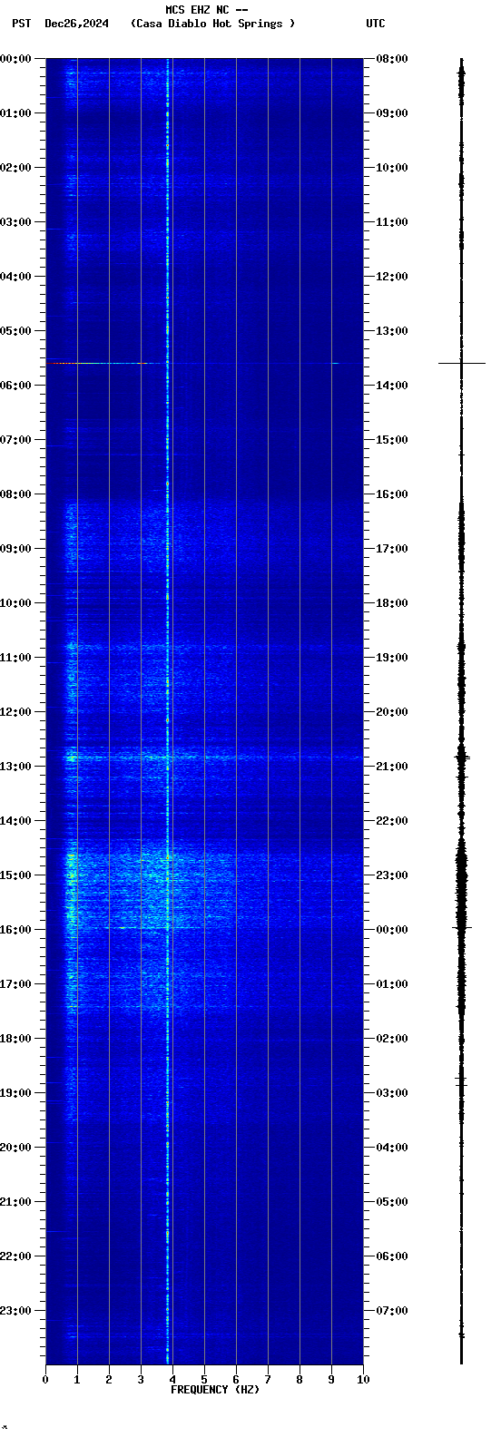Select the 11:00 label on the PST axis

(x=16, y=658)
